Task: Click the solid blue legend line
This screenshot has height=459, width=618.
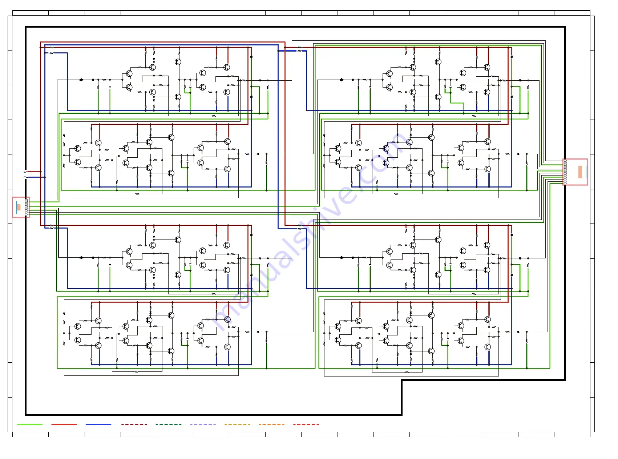Action: [98, 424]
